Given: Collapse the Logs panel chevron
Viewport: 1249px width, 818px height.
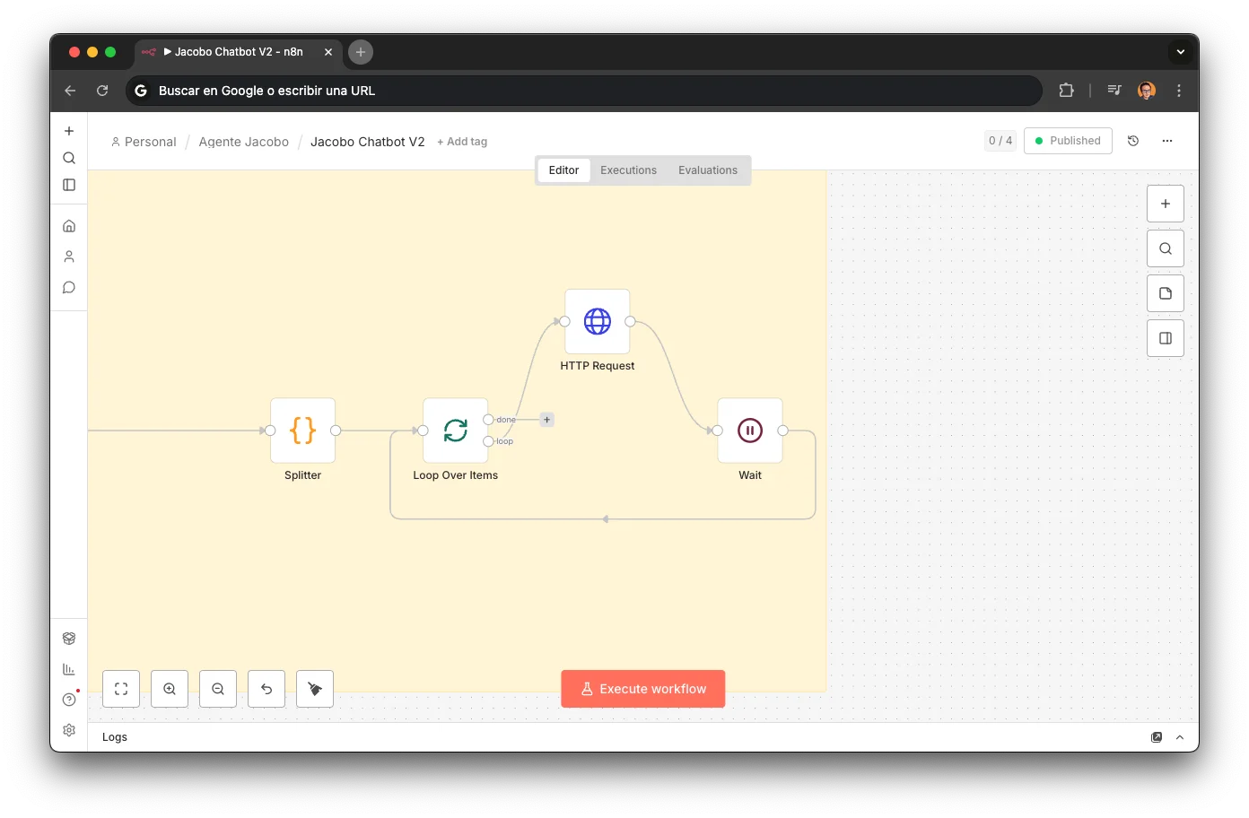Looking at the screenshot, I should click(1179, 736).
